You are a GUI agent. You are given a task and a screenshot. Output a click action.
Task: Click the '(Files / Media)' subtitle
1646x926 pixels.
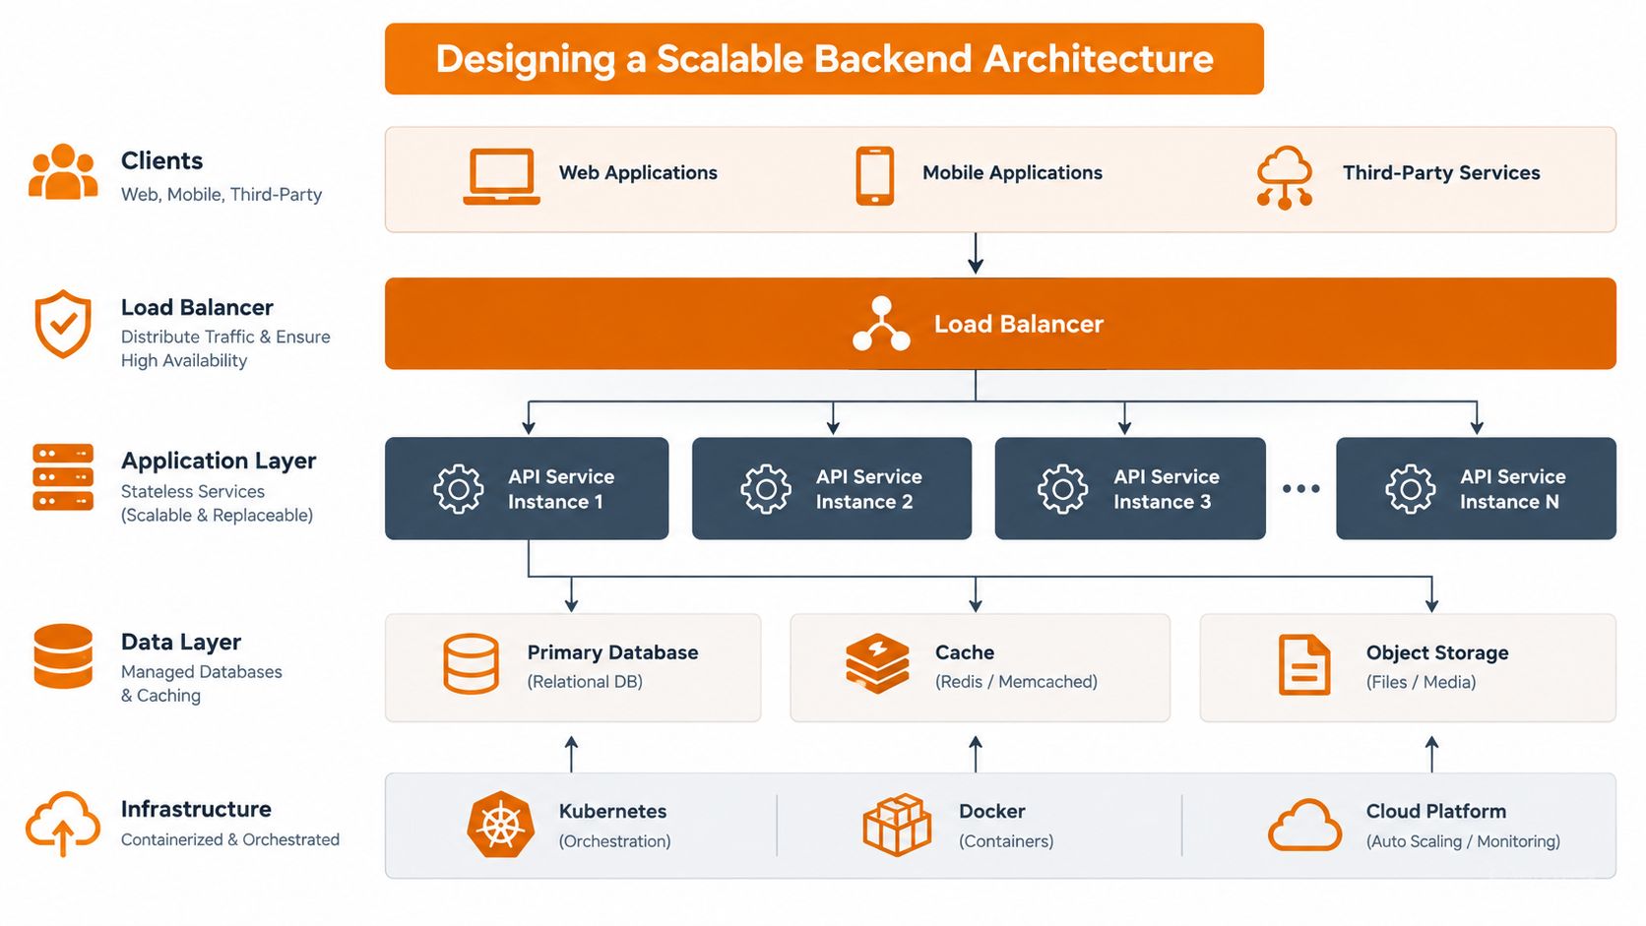pyautogui.click(x=1421, y=683)
